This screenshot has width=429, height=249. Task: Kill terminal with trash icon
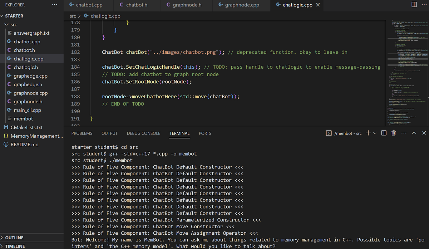(x=394, y=133)
